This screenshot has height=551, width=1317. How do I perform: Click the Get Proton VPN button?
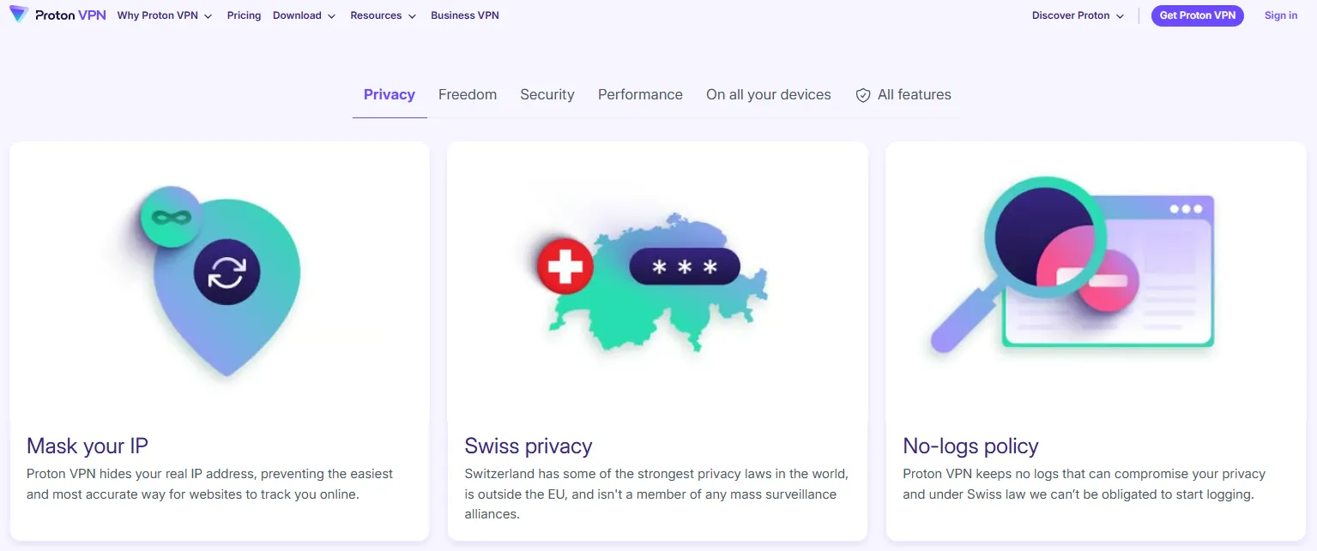click(x=1197, y=15)
